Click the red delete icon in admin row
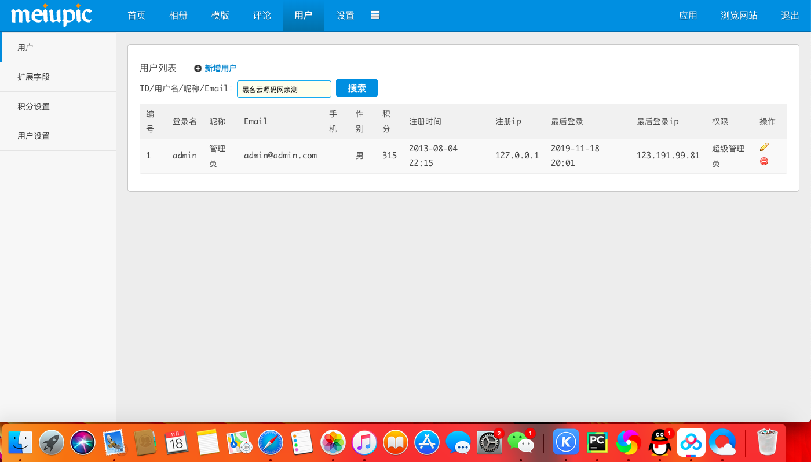The image size is (811, 462). (764, 161)
